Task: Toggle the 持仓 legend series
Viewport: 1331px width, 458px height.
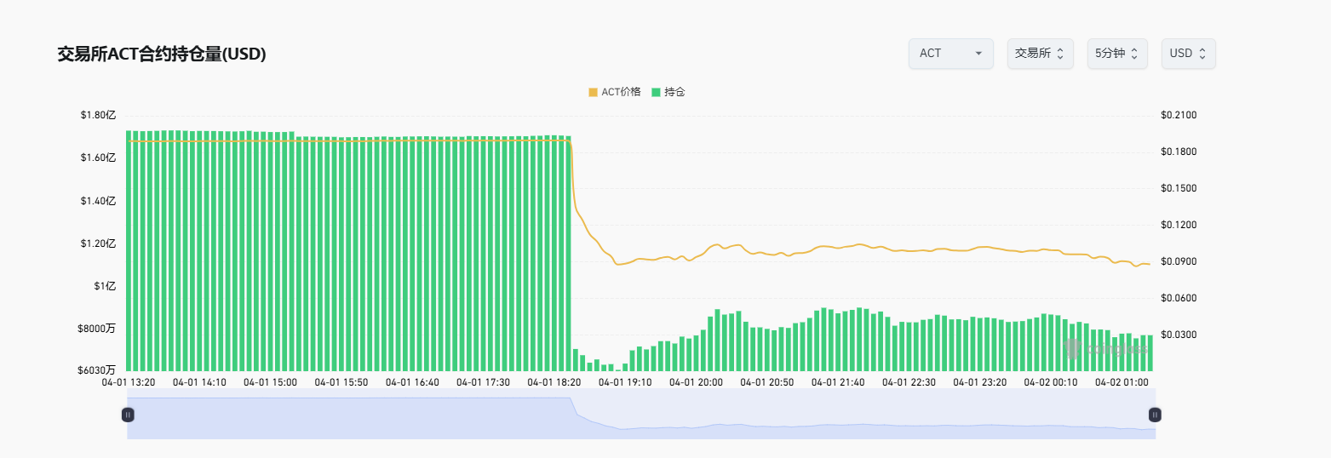Action: [x=674, y=92]
